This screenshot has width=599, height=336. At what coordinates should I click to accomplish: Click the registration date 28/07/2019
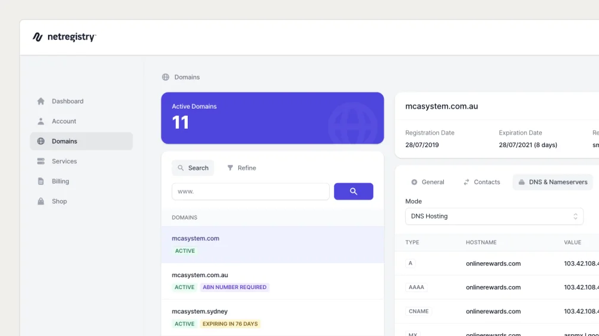tap(422, 145)
